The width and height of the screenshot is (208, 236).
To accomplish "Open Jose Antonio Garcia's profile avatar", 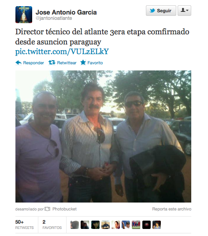I will (24, 15).
